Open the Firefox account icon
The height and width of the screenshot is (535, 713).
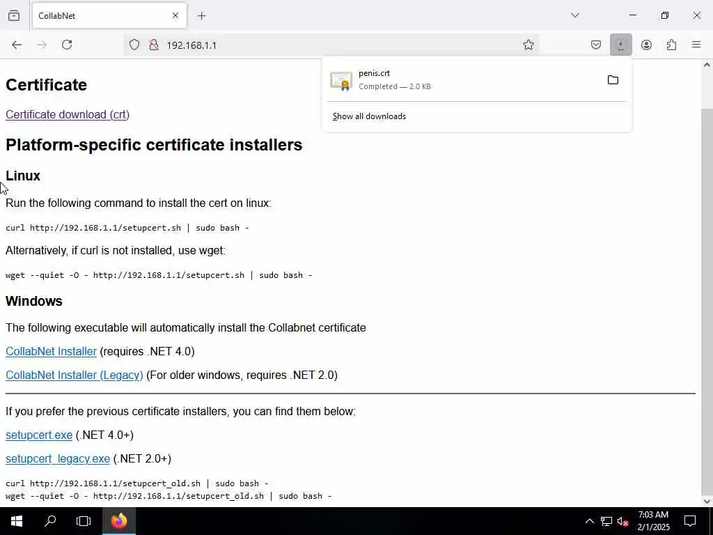pyautogui.click(x=646, y=45)
